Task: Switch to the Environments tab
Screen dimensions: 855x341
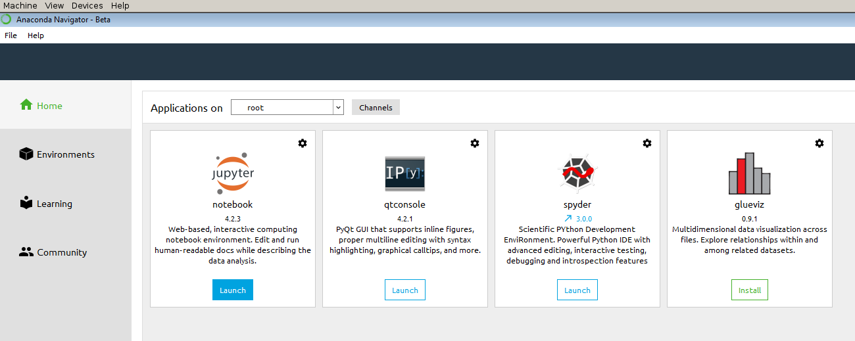Action: 66,154
